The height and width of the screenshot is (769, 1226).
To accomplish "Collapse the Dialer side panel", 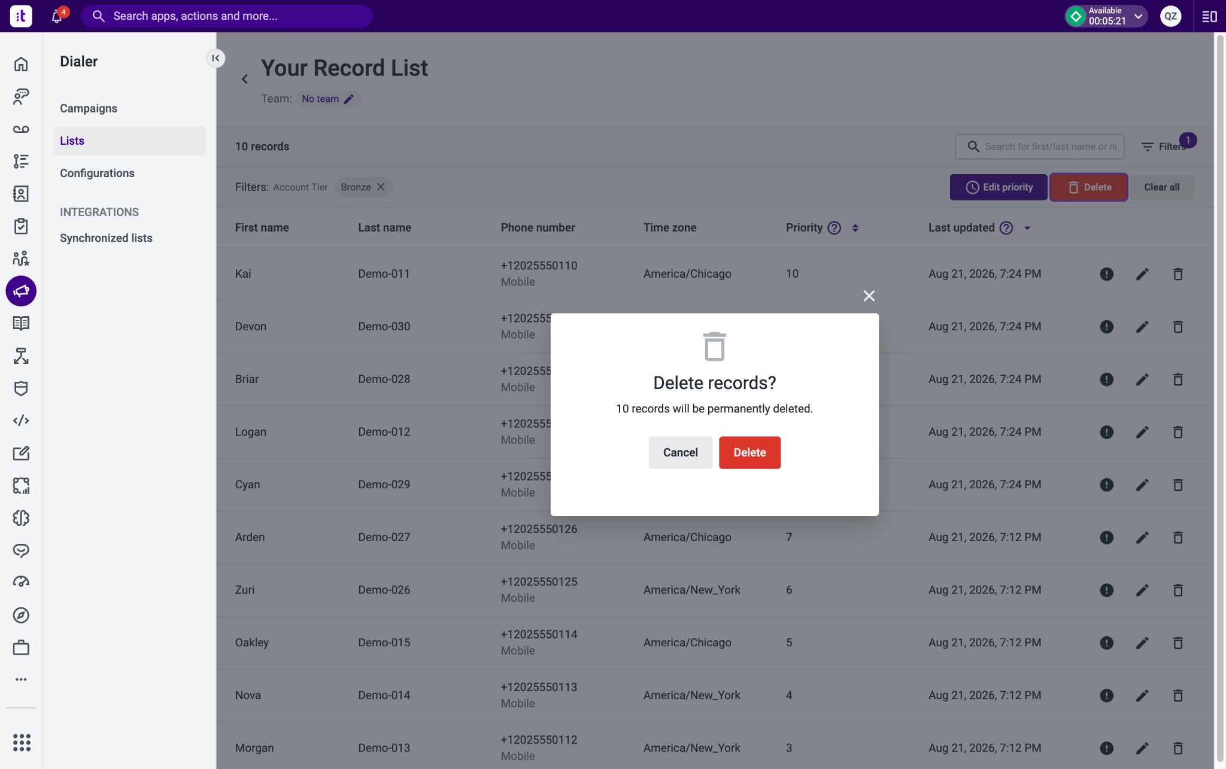I will (216, 58).
